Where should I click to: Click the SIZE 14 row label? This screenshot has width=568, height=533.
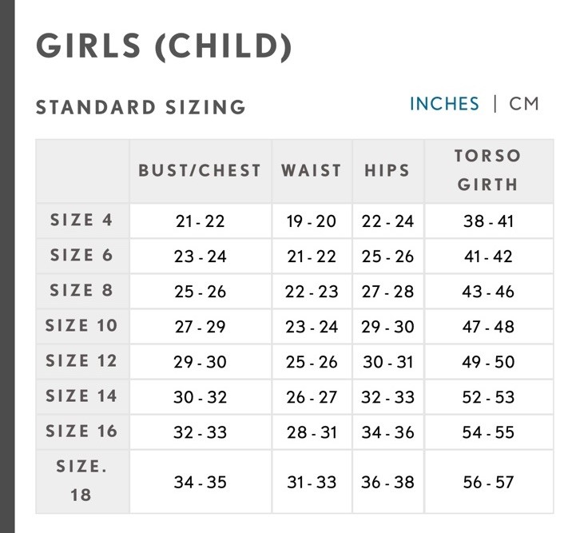(x=82, y=396)
